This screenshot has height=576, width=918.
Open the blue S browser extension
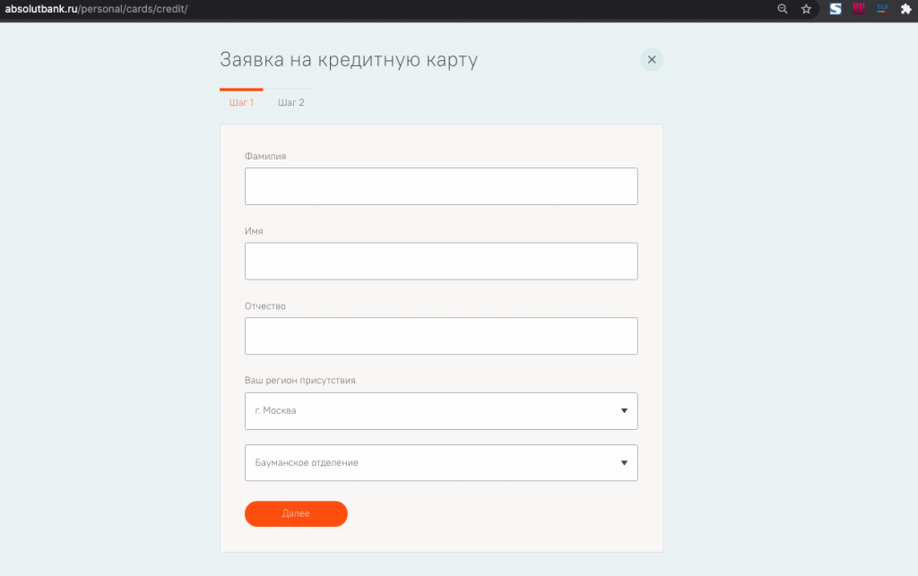836,9
